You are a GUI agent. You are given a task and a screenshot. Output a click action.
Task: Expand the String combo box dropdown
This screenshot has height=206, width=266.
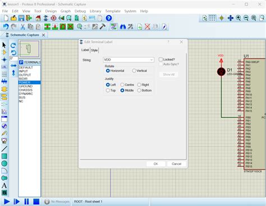(x=152, y=60)
